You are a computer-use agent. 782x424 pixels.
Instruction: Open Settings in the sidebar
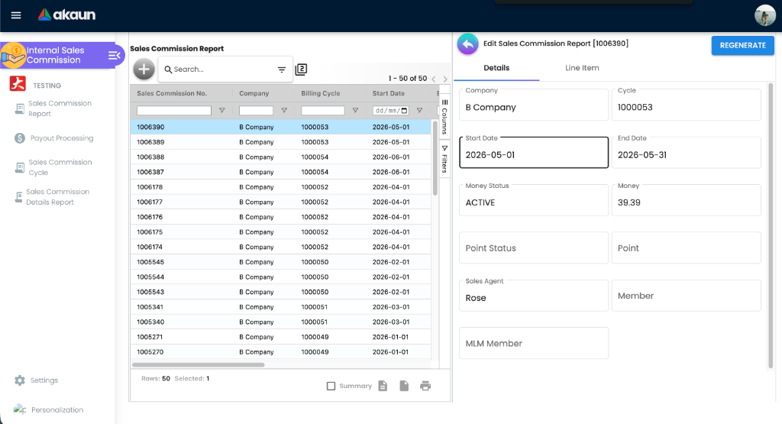click(x=37, y=380)
